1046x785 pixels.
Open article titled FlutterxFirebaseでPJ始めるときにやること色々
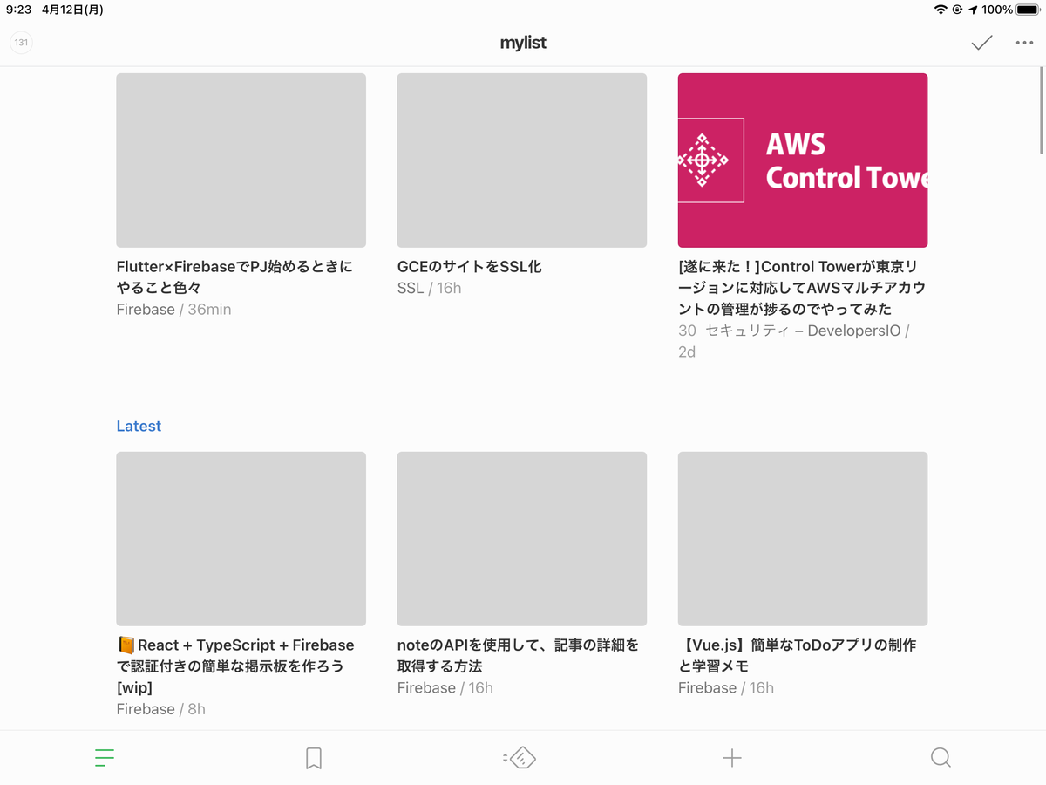[235, 277]
